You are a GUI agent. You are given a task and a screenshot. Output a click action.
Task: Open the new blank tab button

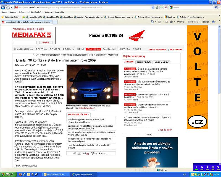(55, 22)
